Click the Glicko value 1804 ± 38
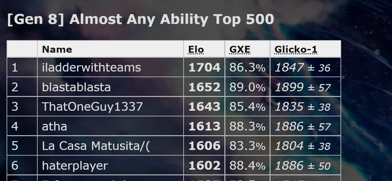Image resolution: width=392 pixels, height=181 pixels. pyautogui.click(x=303, y=146)
